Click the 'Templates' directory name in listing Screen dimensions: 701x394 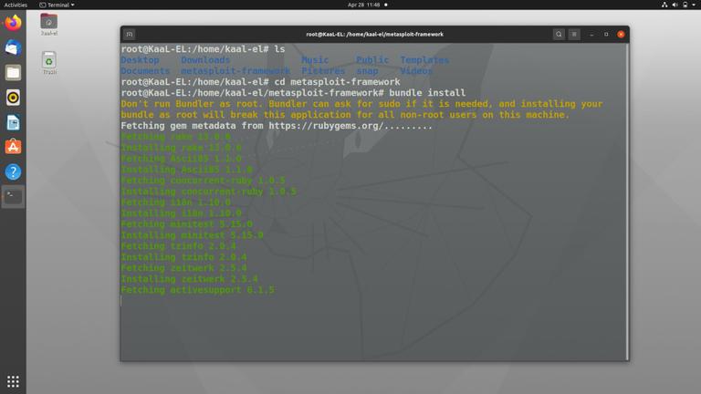pyautogui.click(x=424, y=60)
